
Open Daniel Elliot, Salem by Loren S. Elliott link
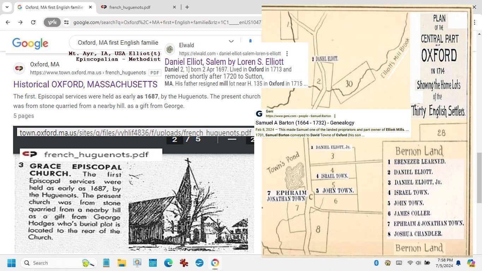click(224, 62)
